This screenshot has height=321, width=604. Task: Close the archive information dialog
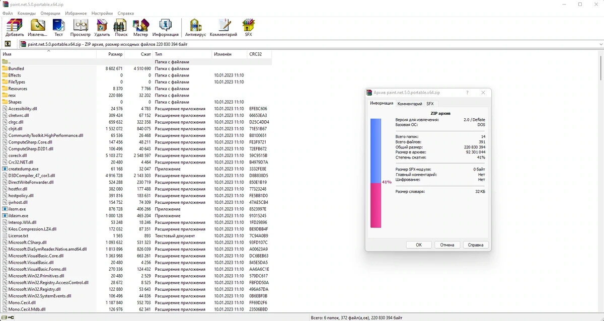pos(483,93)
